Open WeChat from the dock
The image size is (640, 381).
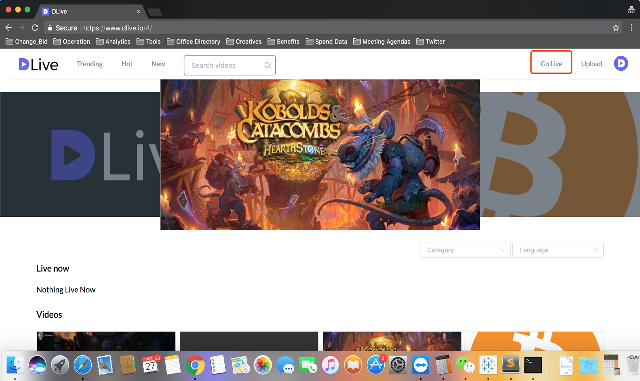coord(466,365)
